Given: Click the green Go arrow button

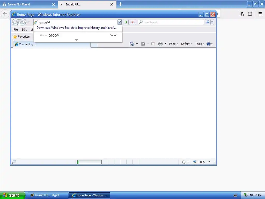Looking at the screenshot, I should pyautogui.click(x=126, y=22).
